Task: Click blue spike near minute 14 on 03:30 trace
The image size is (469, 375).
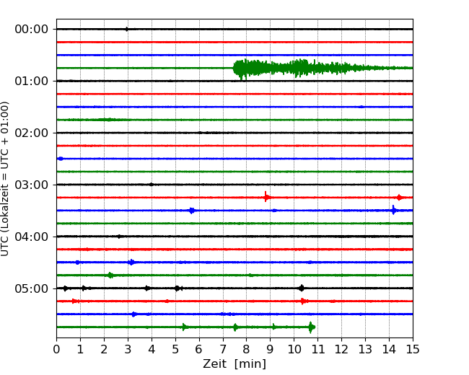Action: [394, 211]
